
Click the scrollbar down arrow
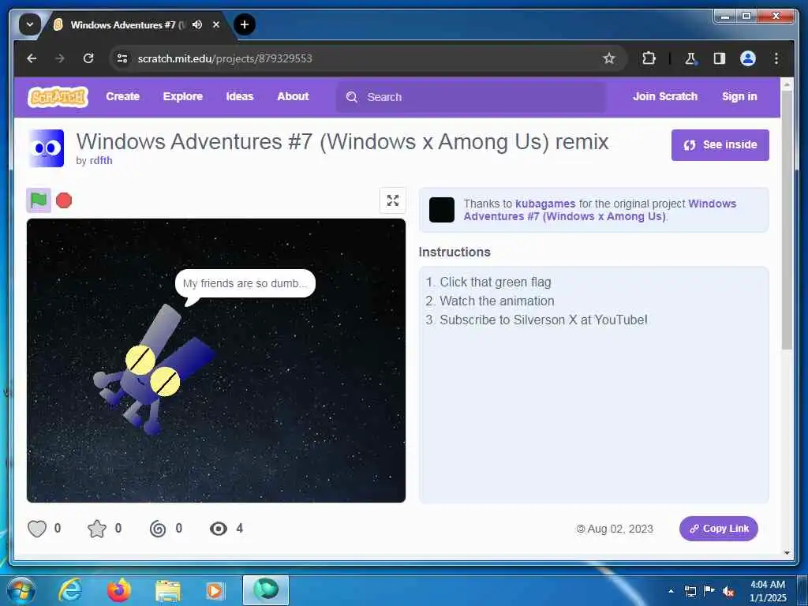pyautogui.click(x=787, y=553)
